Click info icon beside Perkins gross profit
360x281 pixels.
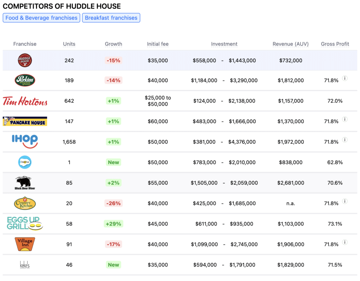point(345,78)
